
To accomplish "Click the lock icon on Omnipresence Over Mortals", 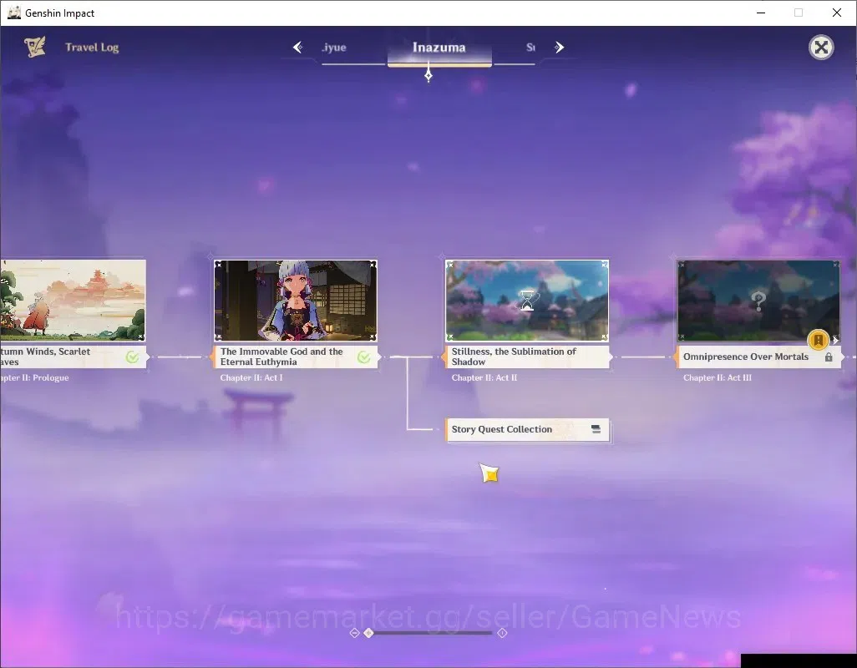I will click(x=829, y=357).
